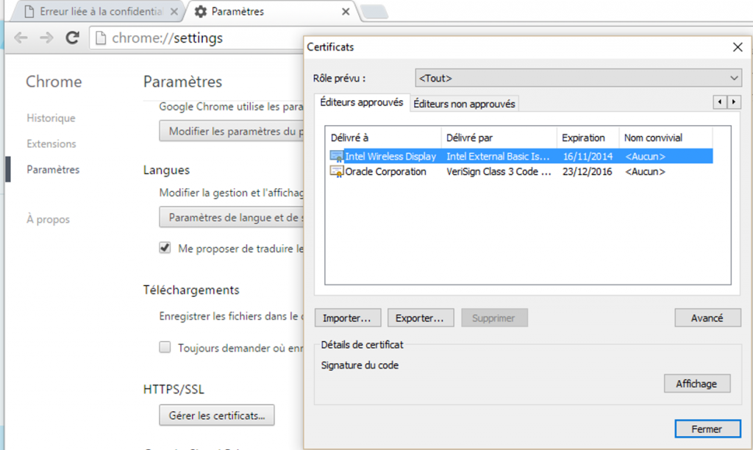
Task: Switch to Éditeurs non approuvés tab
Action: [464, 104]
